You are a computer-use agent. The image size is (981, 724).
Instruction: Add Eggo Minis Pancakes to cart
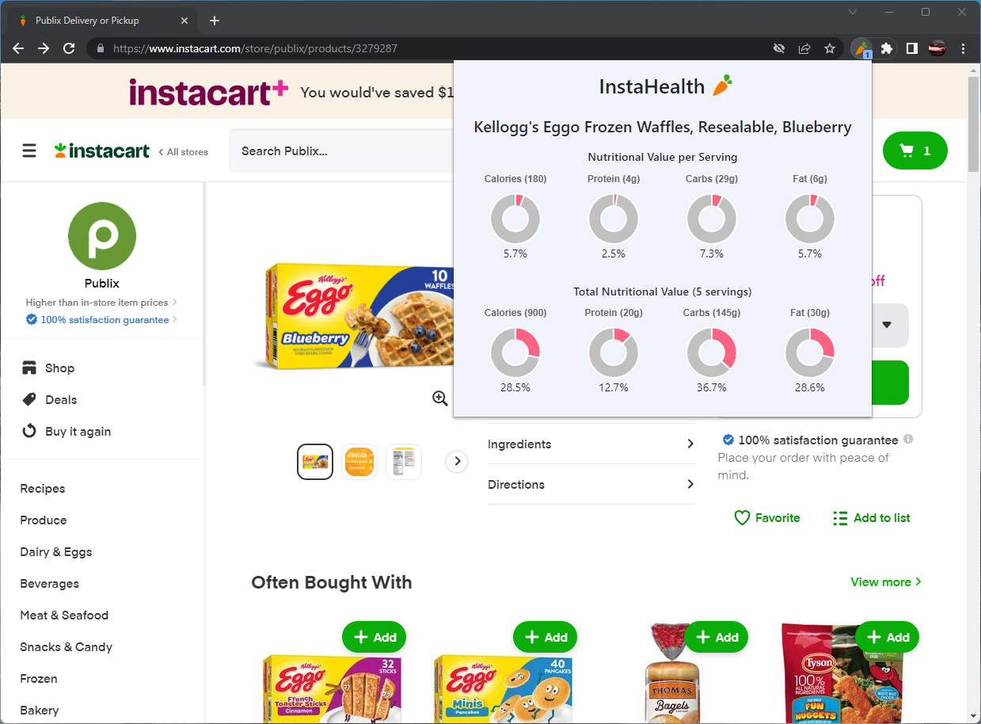546,637
